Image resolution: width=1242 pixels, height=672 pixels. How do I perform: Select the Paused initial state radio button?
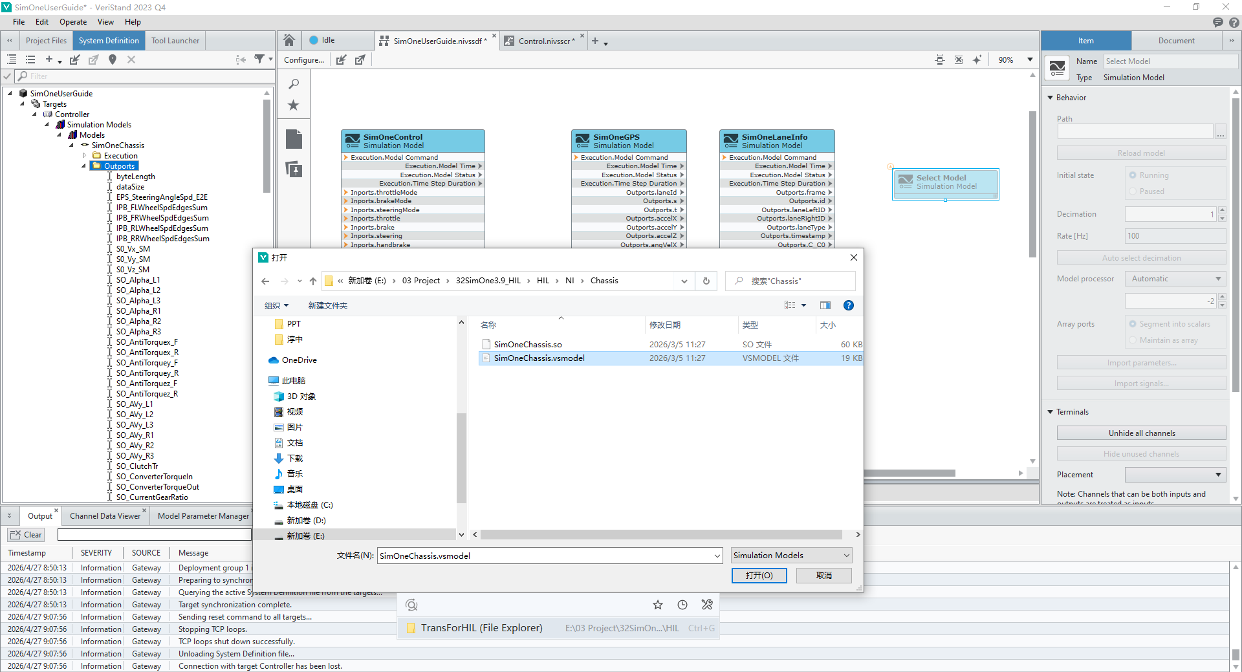(1133, 191)
